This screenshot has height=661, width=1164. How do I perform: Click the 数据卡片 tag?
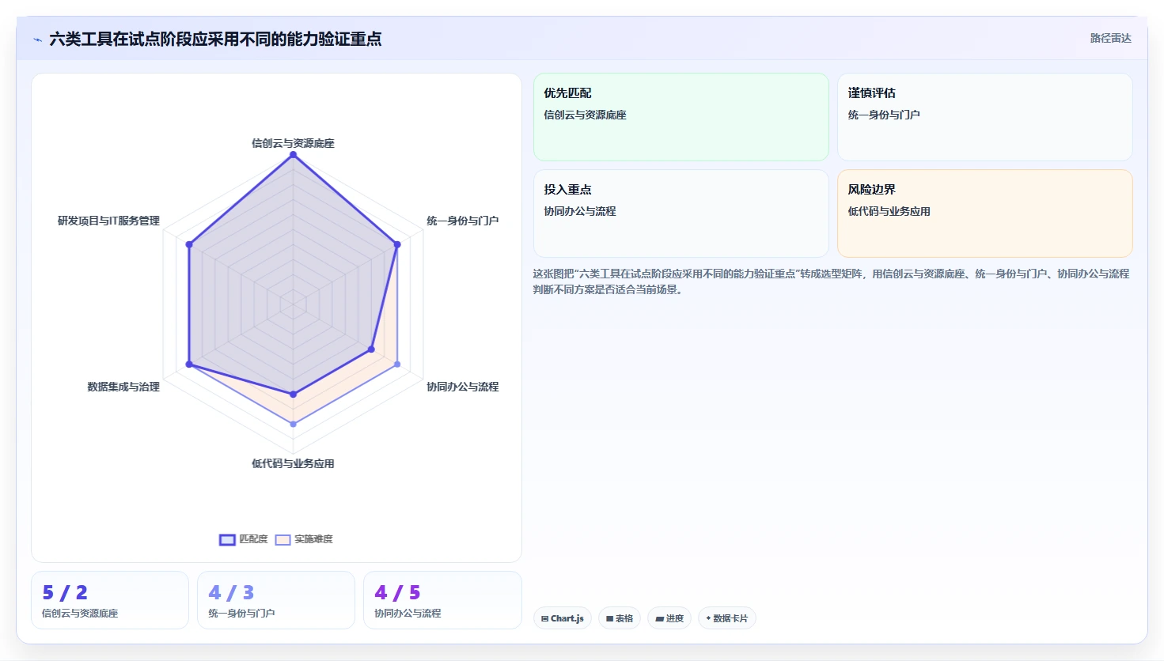pyautogui.click(x=727, y=618)
